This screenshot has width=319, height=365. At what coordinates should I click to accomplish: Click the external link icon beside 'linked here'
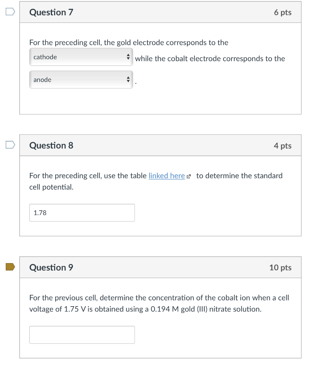(189, 176)
